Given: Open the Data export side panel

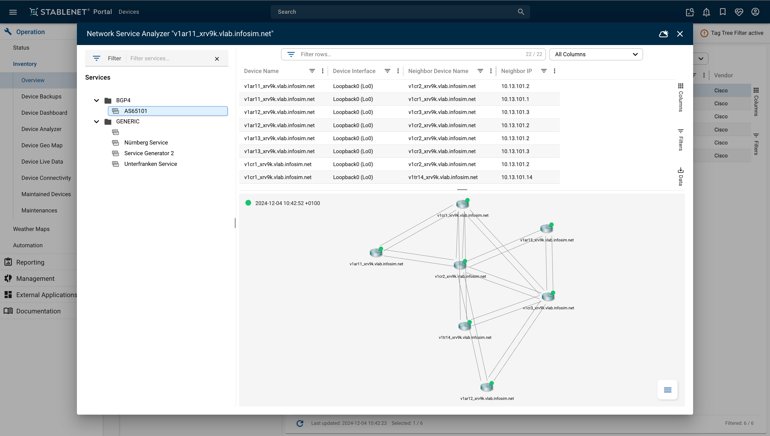Looking at the screenshot, I should click(x=680, y=177).
